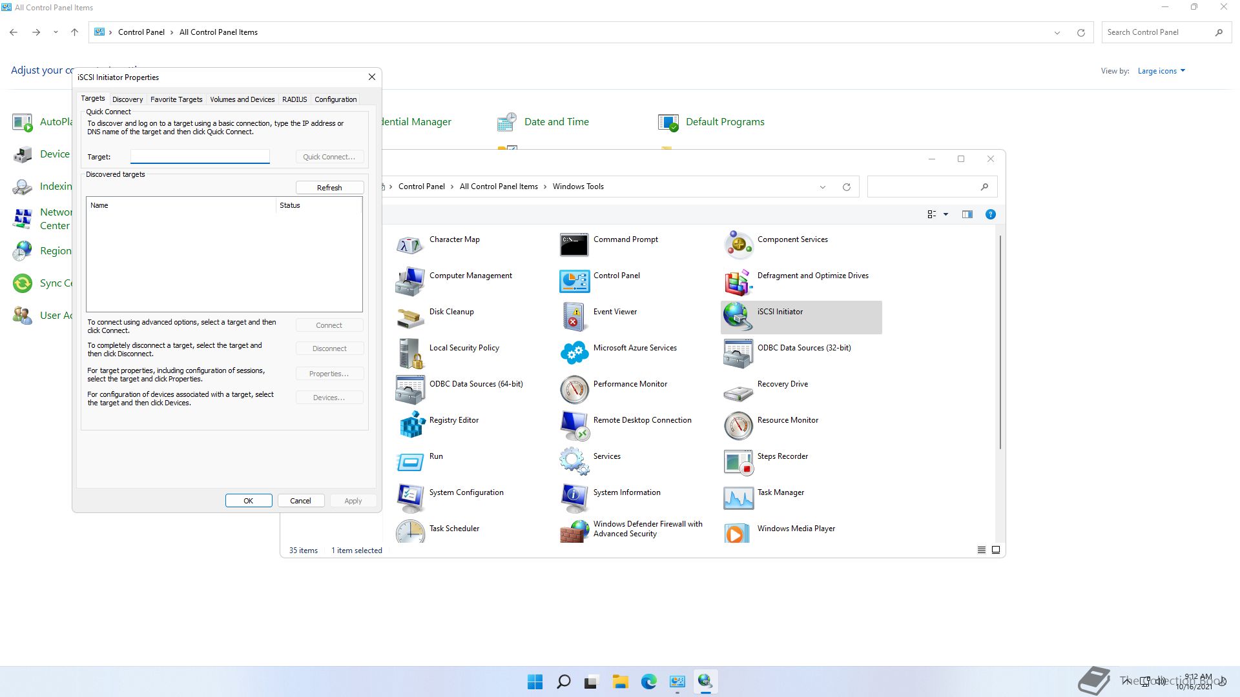Open Windows Defender Firewall Advanced Security icon
1240x697 pixels.
574,532
